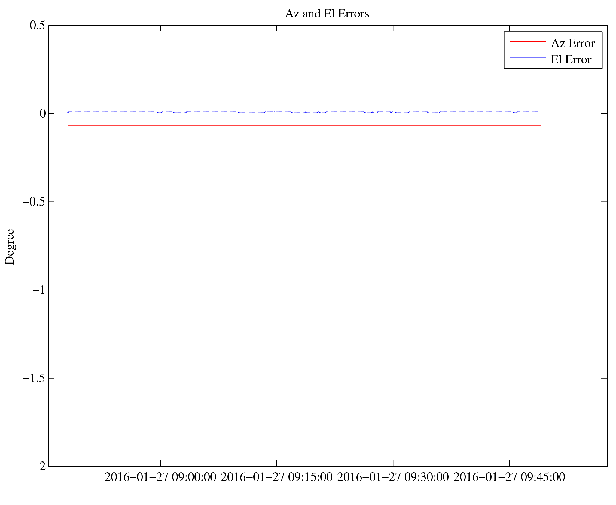The image size is (616, 505).
Task: Click the 2016-01-27 09:45:00 x-axis label
Action: pos(509,477)
